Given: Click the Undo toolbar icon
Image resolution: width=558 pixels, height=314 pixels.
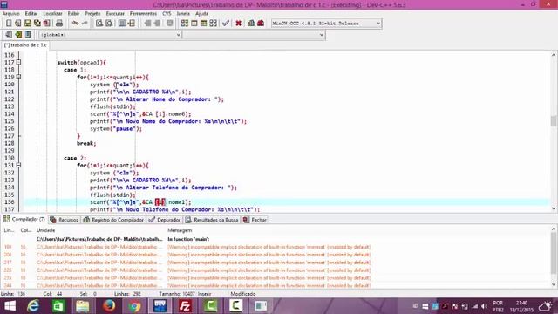Looking at the screenshot, I should 75,24.
